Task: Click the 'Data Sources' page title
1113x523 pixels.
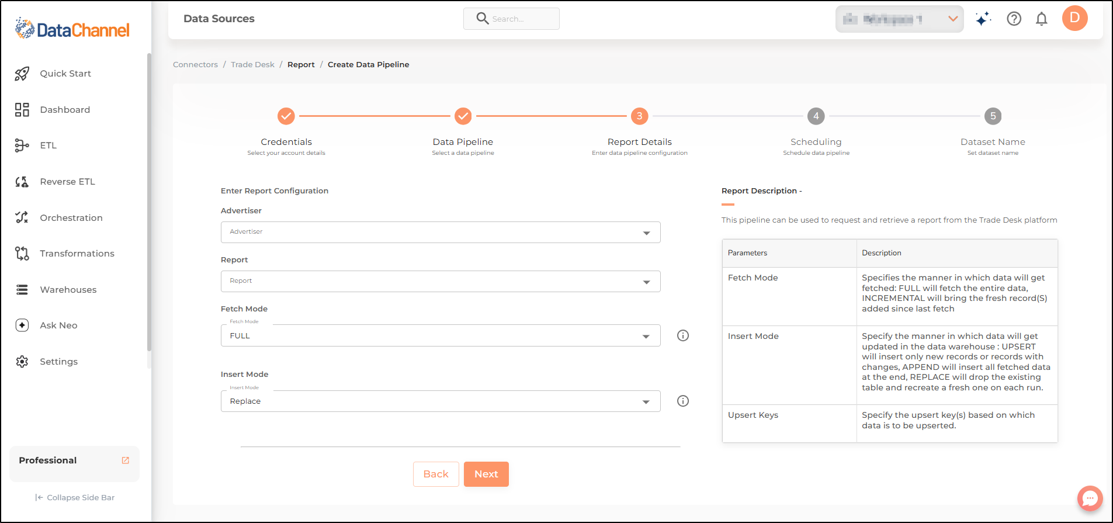Action: (219, 19)
